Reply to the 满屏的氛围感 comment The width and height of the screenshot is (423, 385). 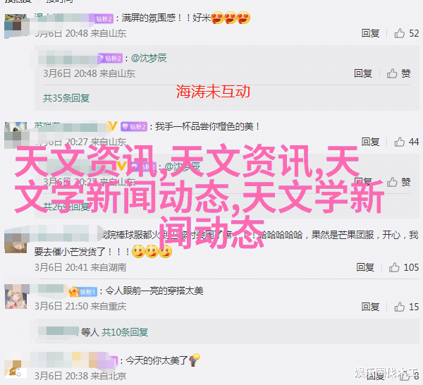370,33
